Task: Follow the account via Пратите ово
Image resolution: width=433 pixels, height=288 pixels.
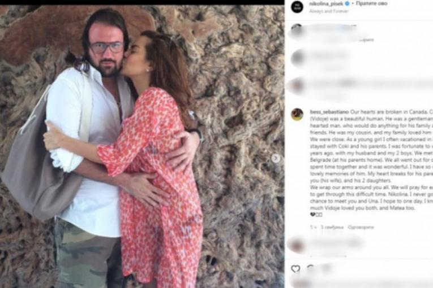Action: click(x=372, y=3)
